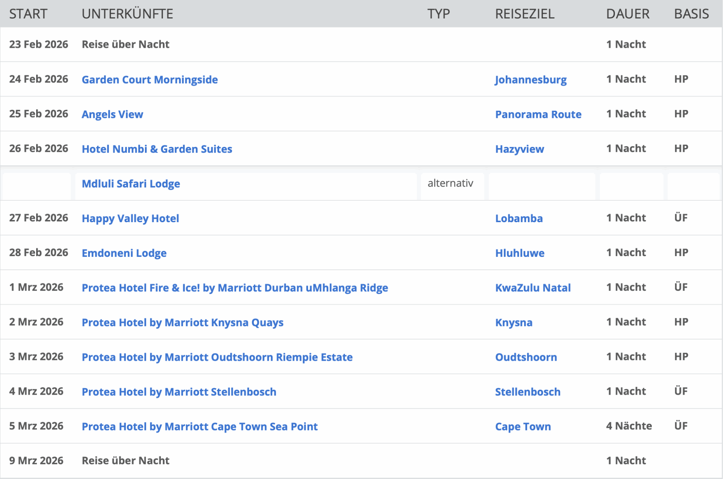Click the START column header
Screen dimensions: 723x479
28,14
